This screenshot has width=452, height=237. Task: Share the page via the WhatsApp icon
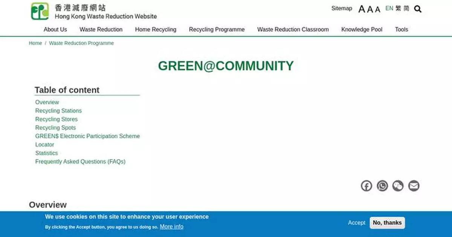pyautogui.click(x=382, y=185)
